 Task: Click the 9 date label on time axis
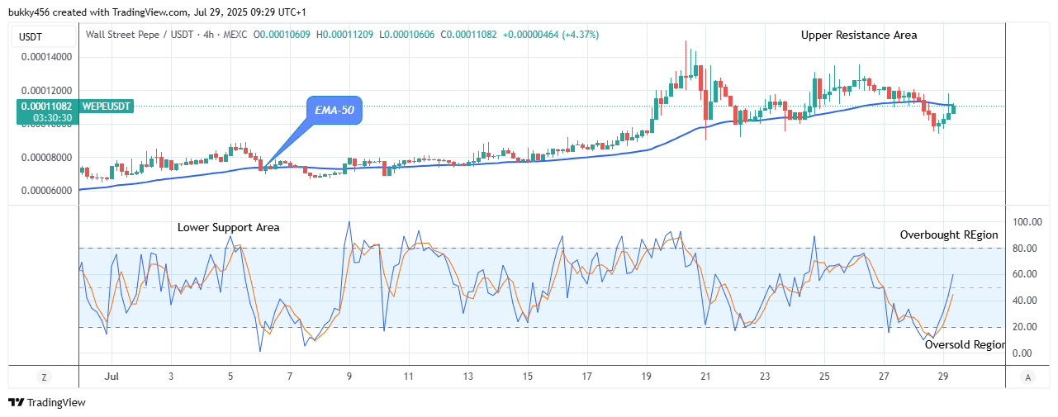point(349,377)
